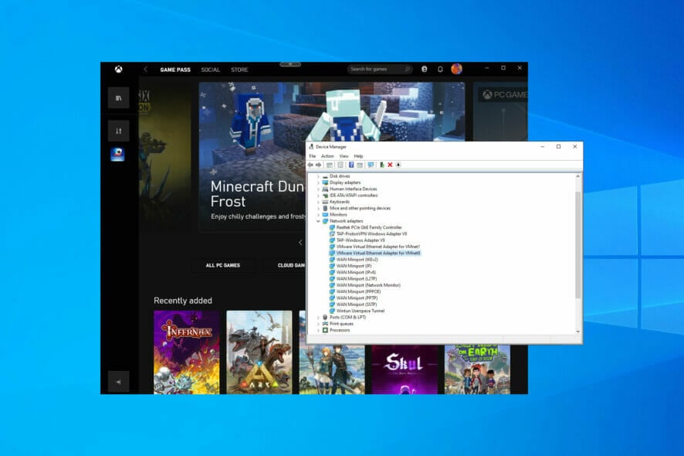Click the ALL PC GAMES button

click(x=223, y=266)
